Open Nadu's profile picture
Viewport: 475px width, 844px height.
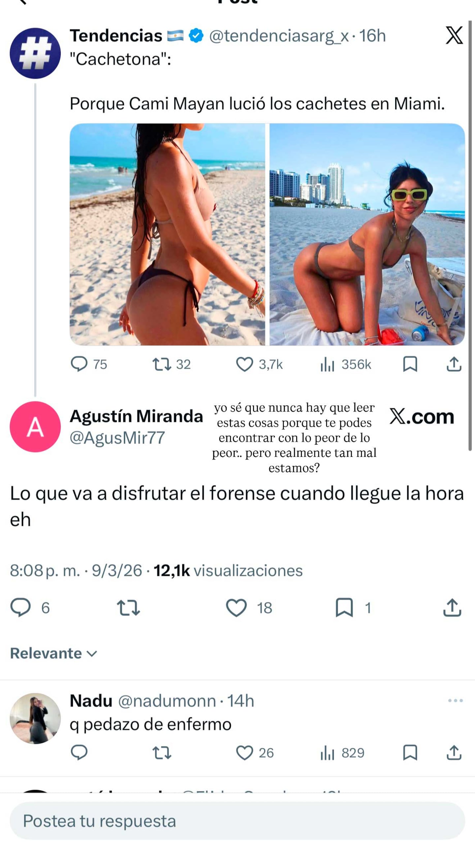[35, 718]
